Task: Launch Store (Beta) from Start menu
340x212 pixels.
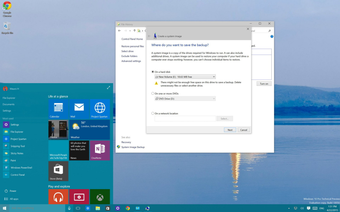Action: (x=58, y=170)
